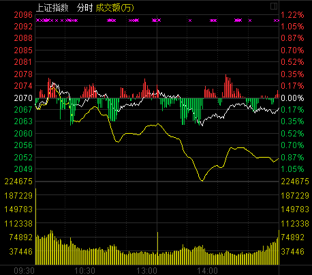The width and height of the screenshot is (312, 275).
Task: Click the tallest red bar after 14:00
Action: point(226,86)
